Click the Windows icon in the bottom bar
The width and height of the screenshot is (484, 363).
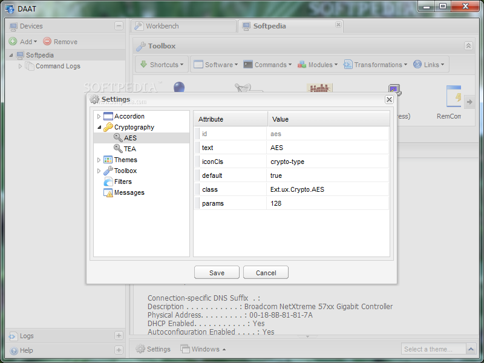[185, 349]
